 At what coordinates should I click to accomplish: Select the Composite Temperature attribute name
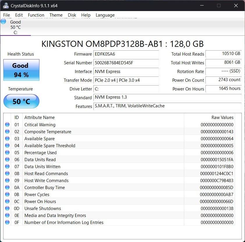[x=48, y=132]
